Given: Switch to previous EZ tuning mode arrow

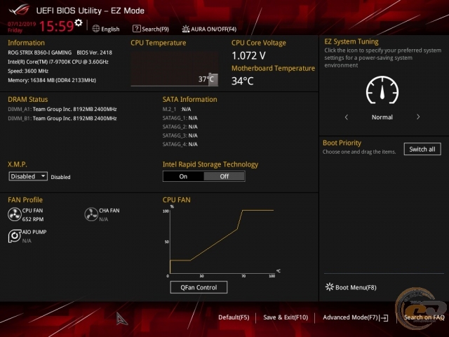Looking at the screenshot, I should (x=347, y=117).
